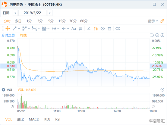Select the MACD indicator tab
Viewport: 167px width, 125px height.
click(34, 119)
